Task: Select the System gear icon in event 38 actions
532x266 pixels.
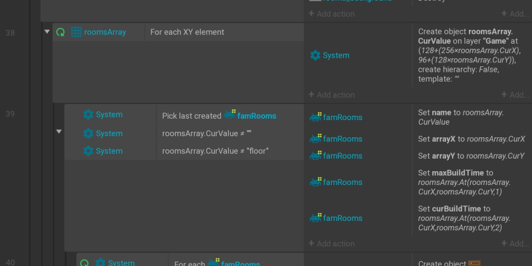Action: 315,56
